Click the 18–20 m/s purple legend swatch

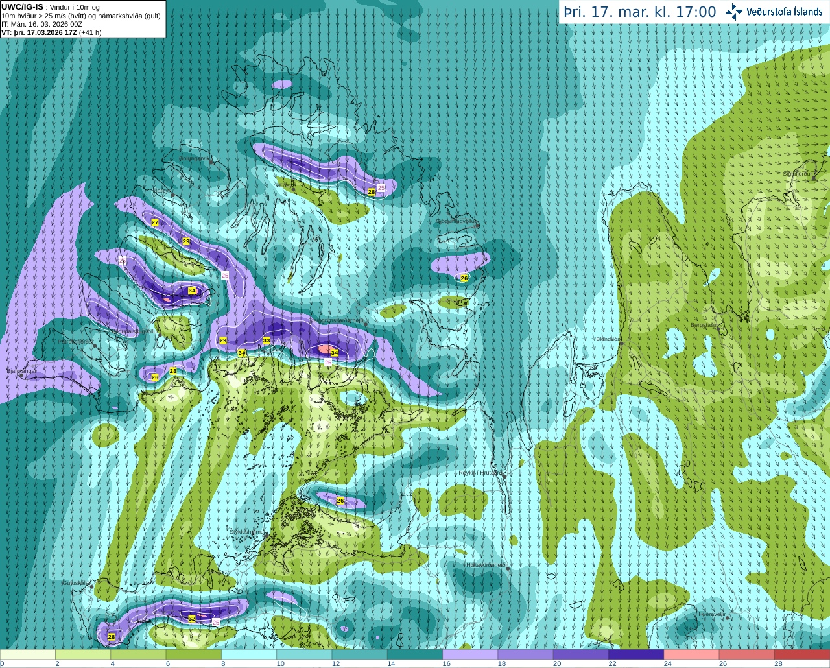click(526, 654)
